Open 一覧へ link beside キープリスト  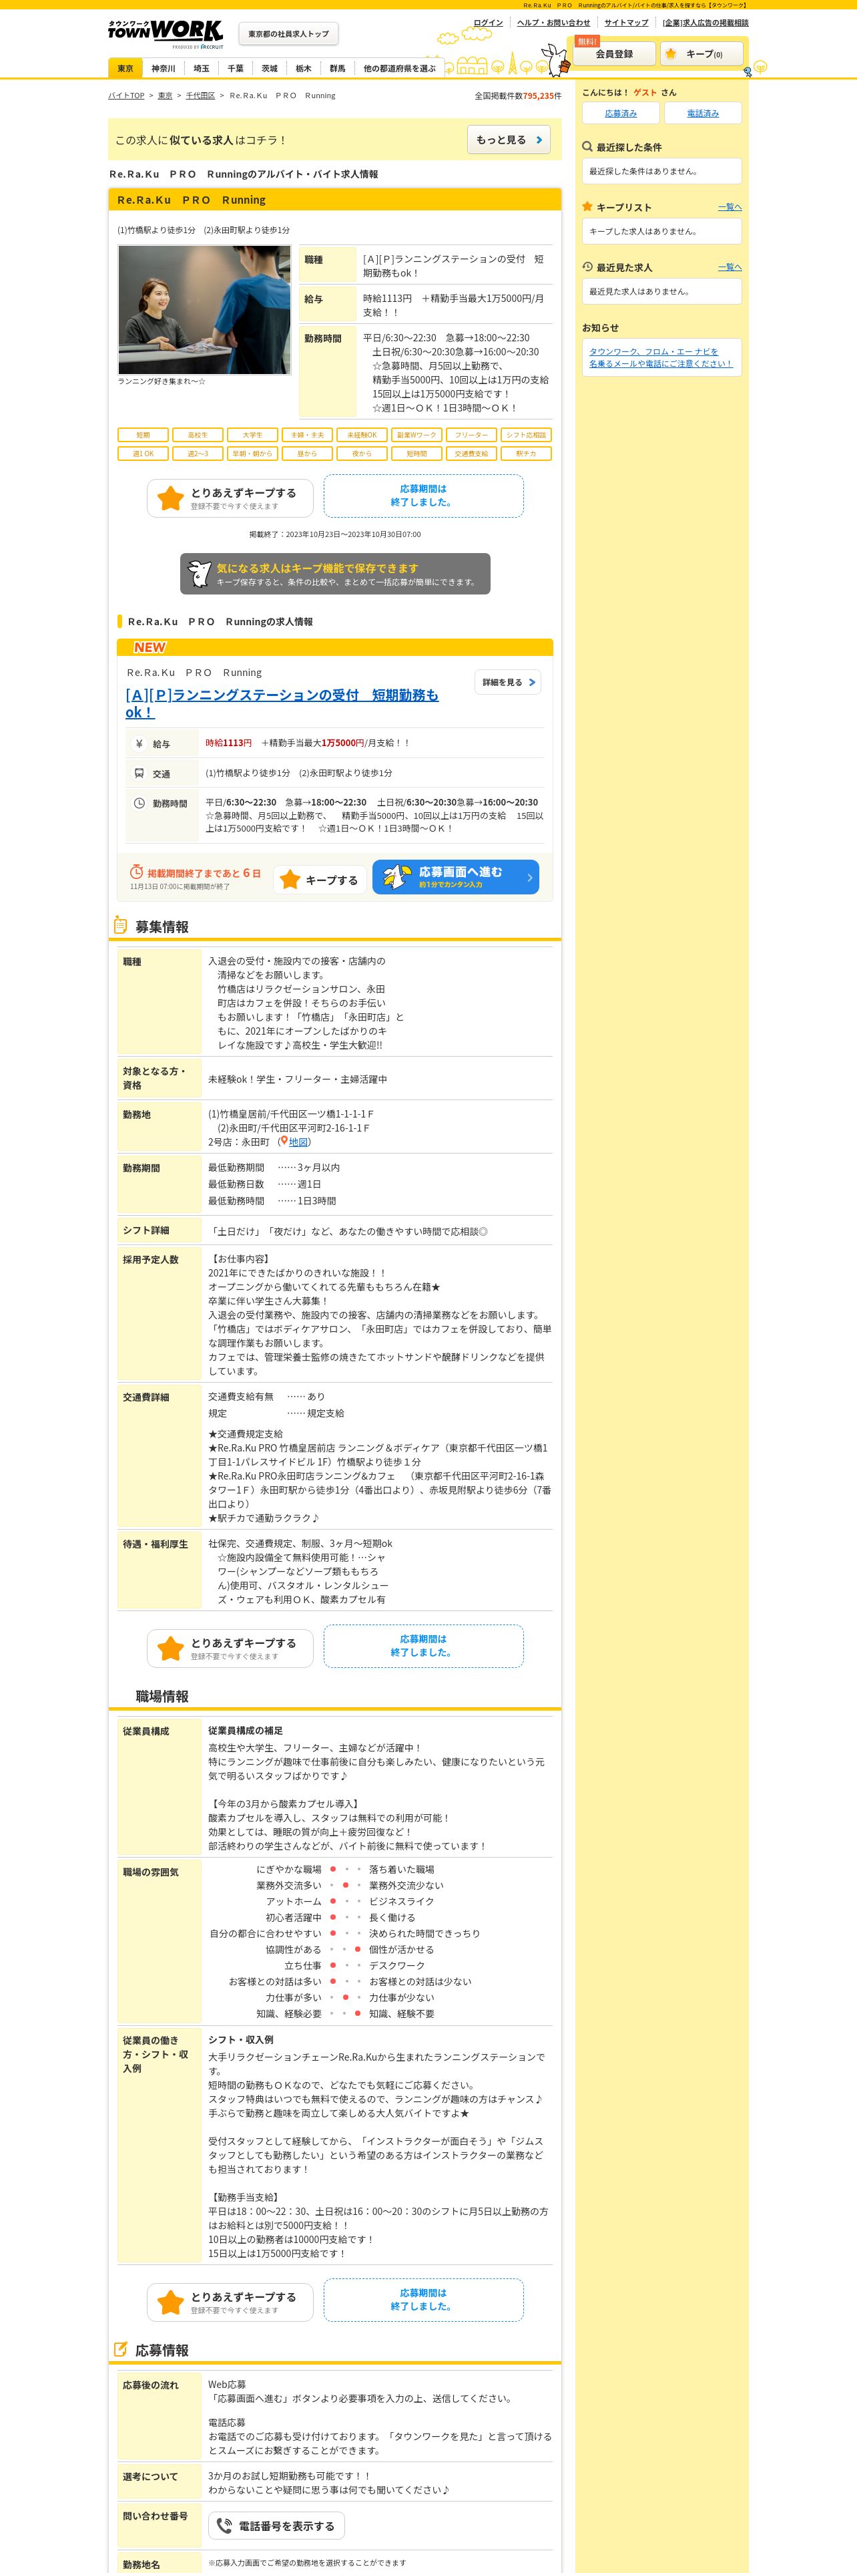tap(730, 207)
